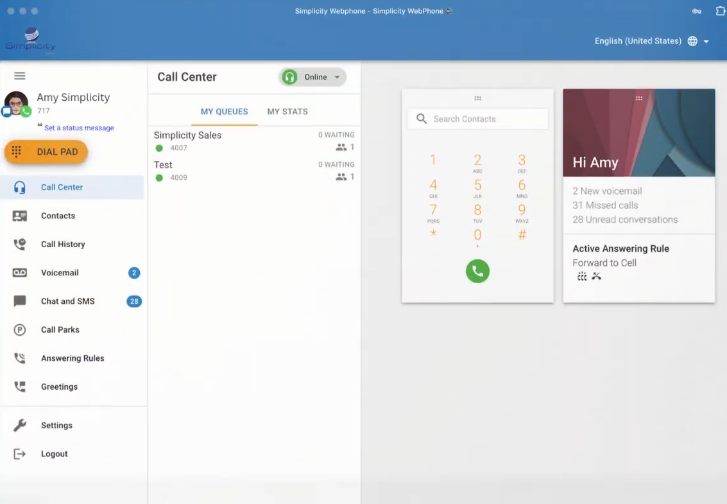727x504 pixels.
Task: Open Call History in the sidebar
Action: pos(72,244)
